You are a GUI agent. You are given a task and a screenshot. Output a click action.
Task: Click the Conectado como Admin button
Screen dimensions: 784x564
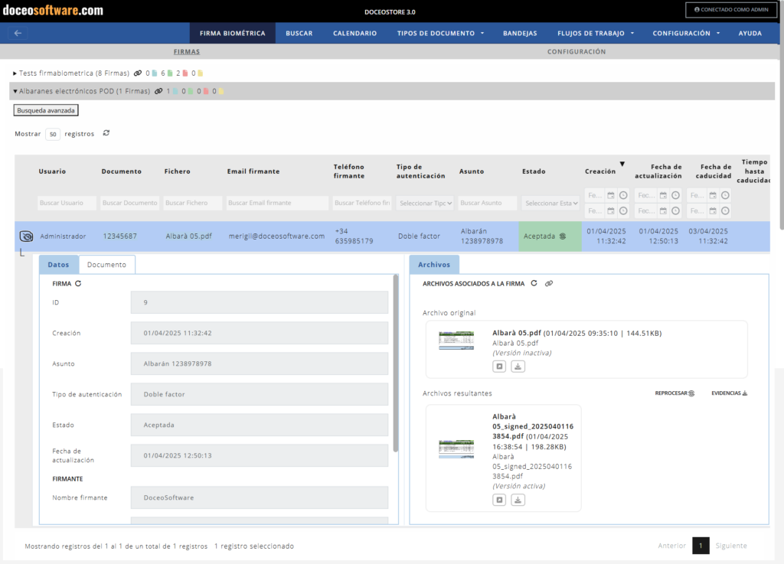(x=731, y=9)
